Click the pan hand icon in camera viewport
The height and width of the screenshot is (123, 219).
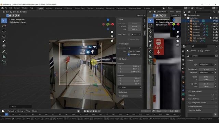click(x=112, y=36)
